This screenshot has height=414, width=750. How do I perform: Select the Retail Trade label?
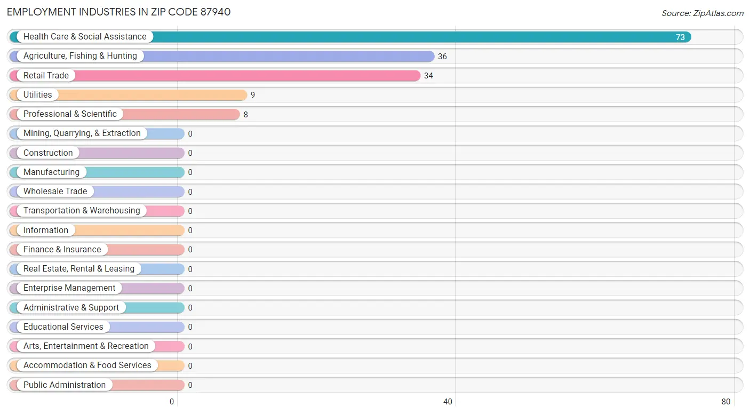click(46, 75)
